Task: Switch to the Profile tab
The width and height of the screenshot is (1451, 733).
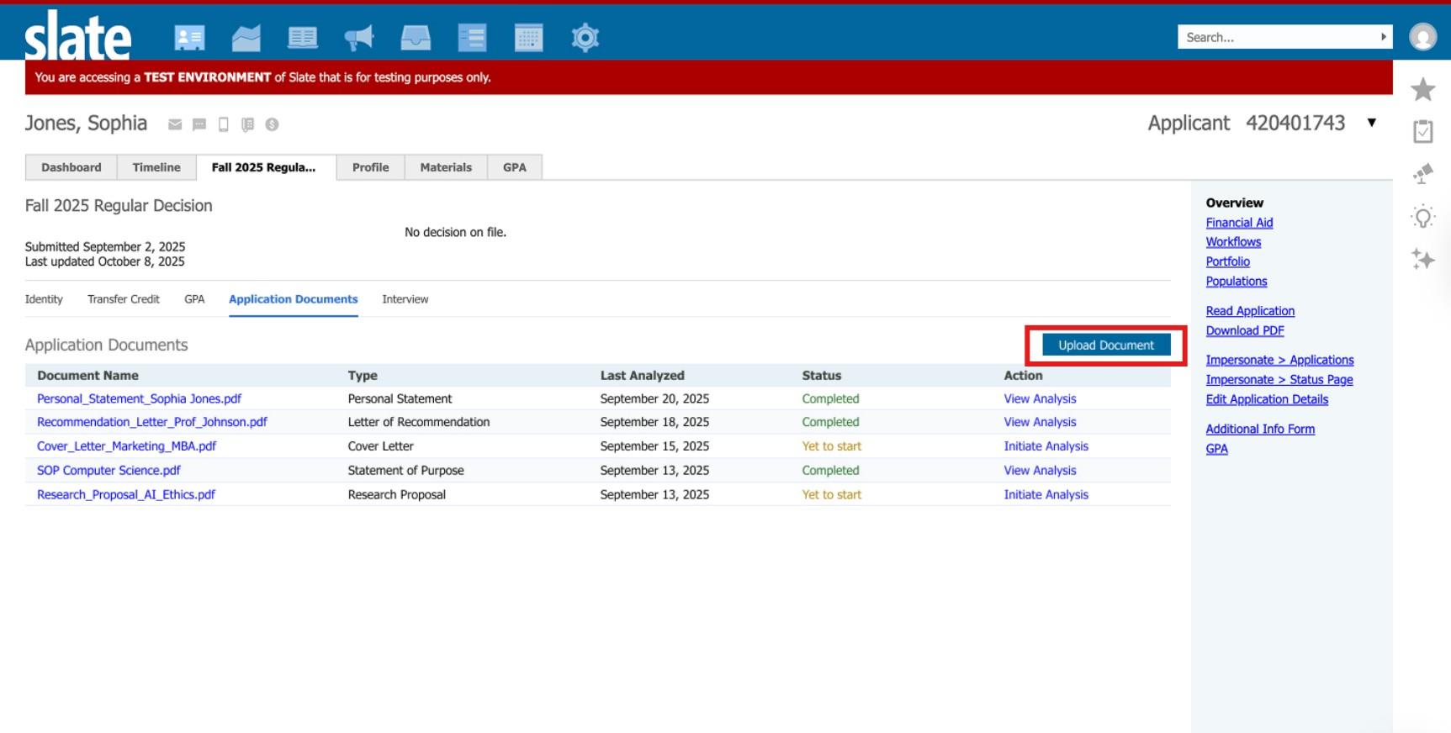Action: coord(371,167)
